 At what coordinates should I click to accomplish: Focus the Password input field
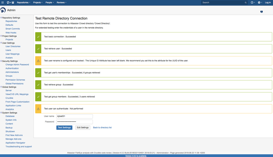pyautogui.click(x=75, y=122)
